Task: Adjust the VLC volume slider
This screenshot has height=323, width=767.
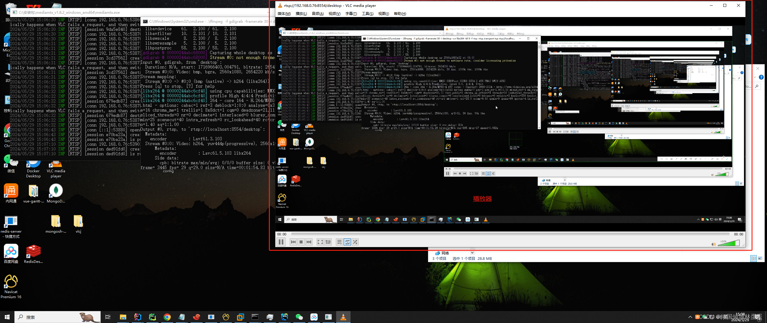Action: point(729,243)
